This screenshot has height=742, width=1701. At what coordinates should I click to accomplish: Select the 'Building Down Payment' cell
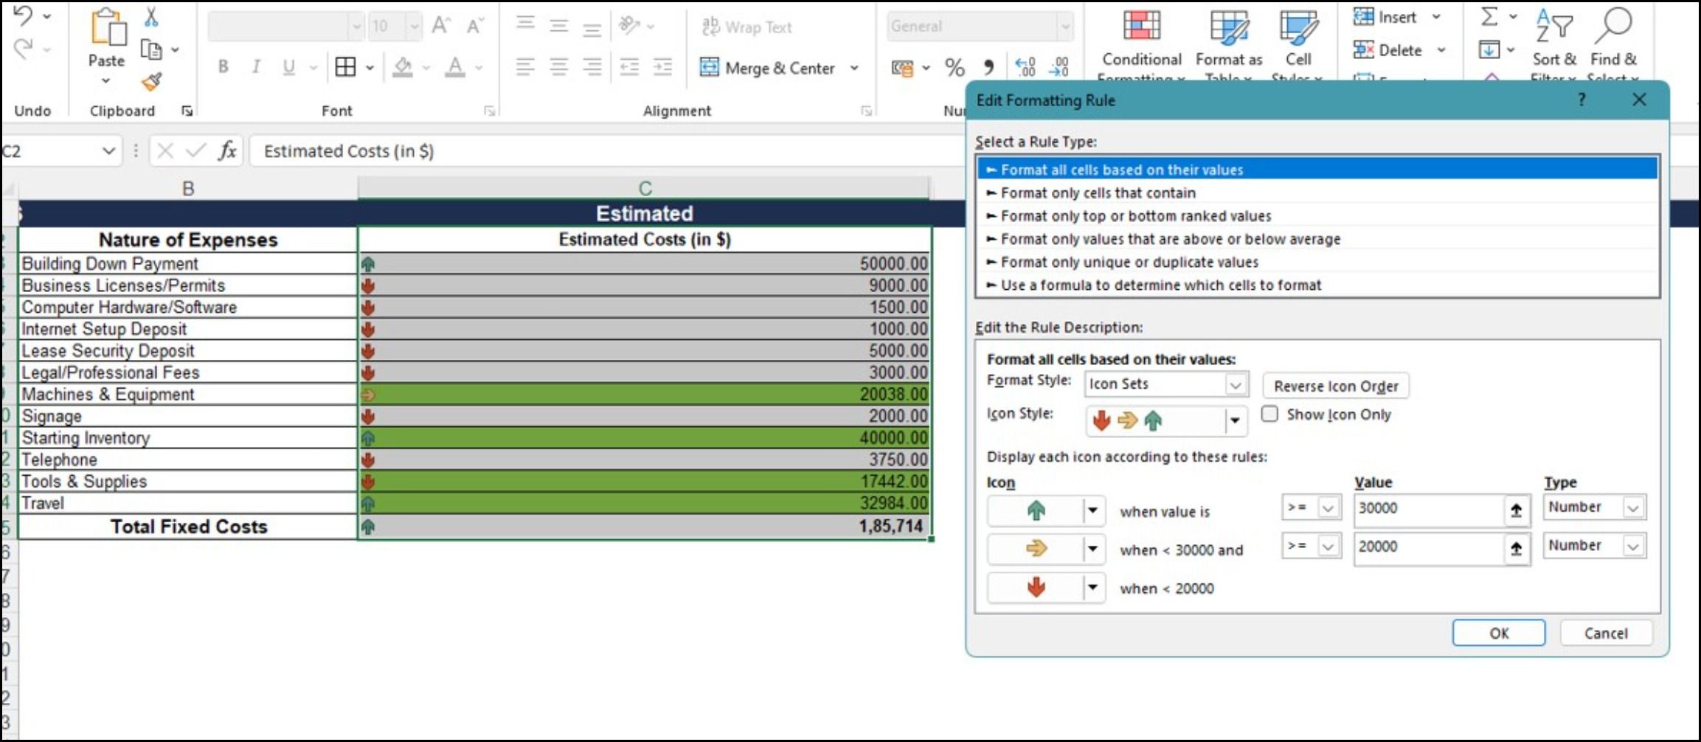pos(188,263)
